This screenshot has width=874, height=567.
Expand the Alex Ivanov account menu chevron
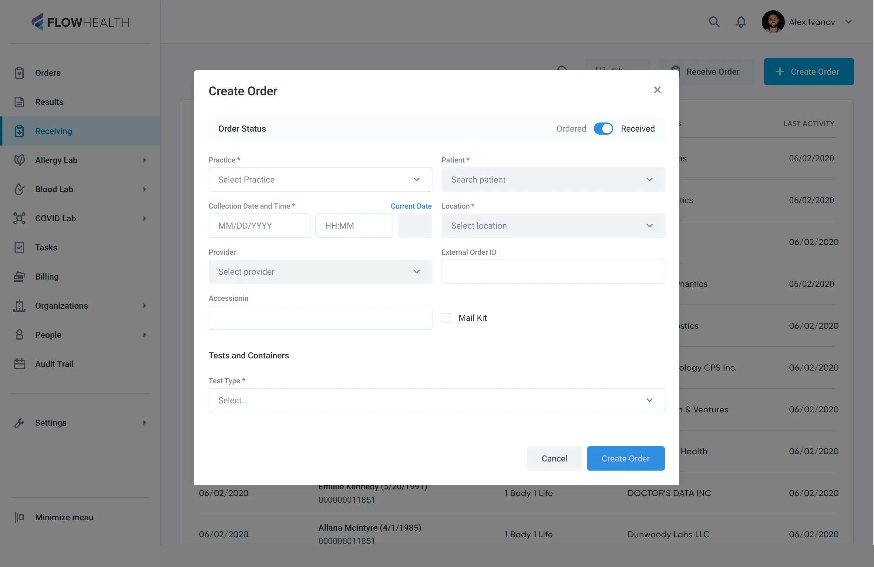coord(849,22)
